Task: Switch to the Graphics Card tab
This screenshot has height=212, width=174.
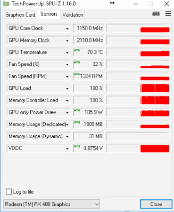Action: point(20,15)
